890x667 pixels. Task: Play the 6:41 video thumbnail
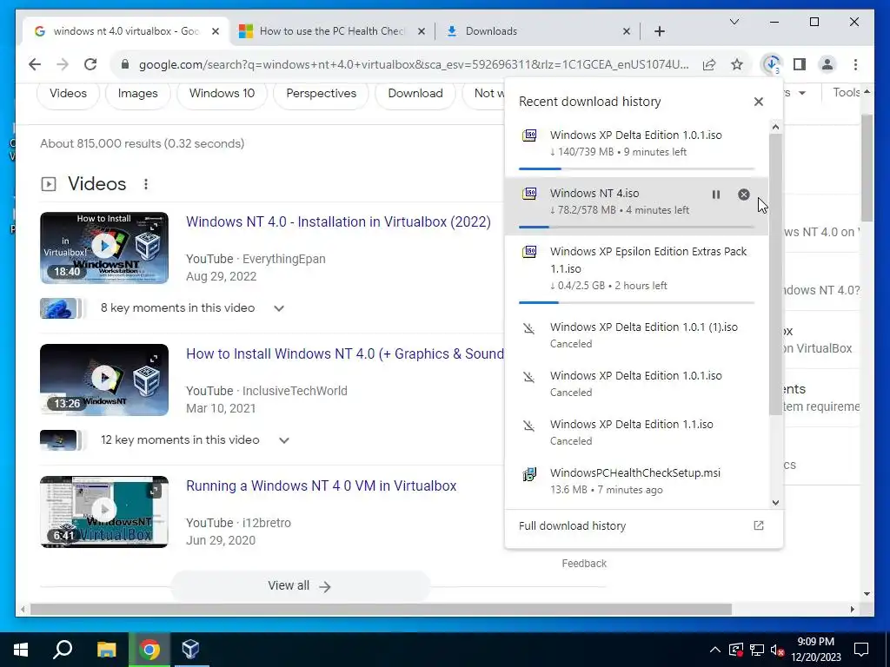pyautogui.click(x=104, y=512)
